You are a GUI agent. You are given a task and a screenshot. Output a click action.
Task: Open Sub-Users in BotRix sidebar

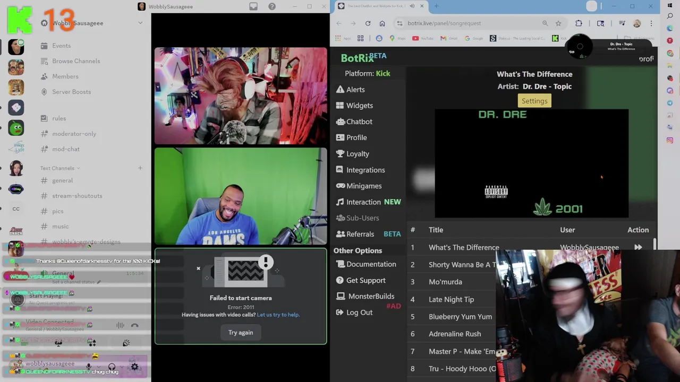click(x=357, y=218)
